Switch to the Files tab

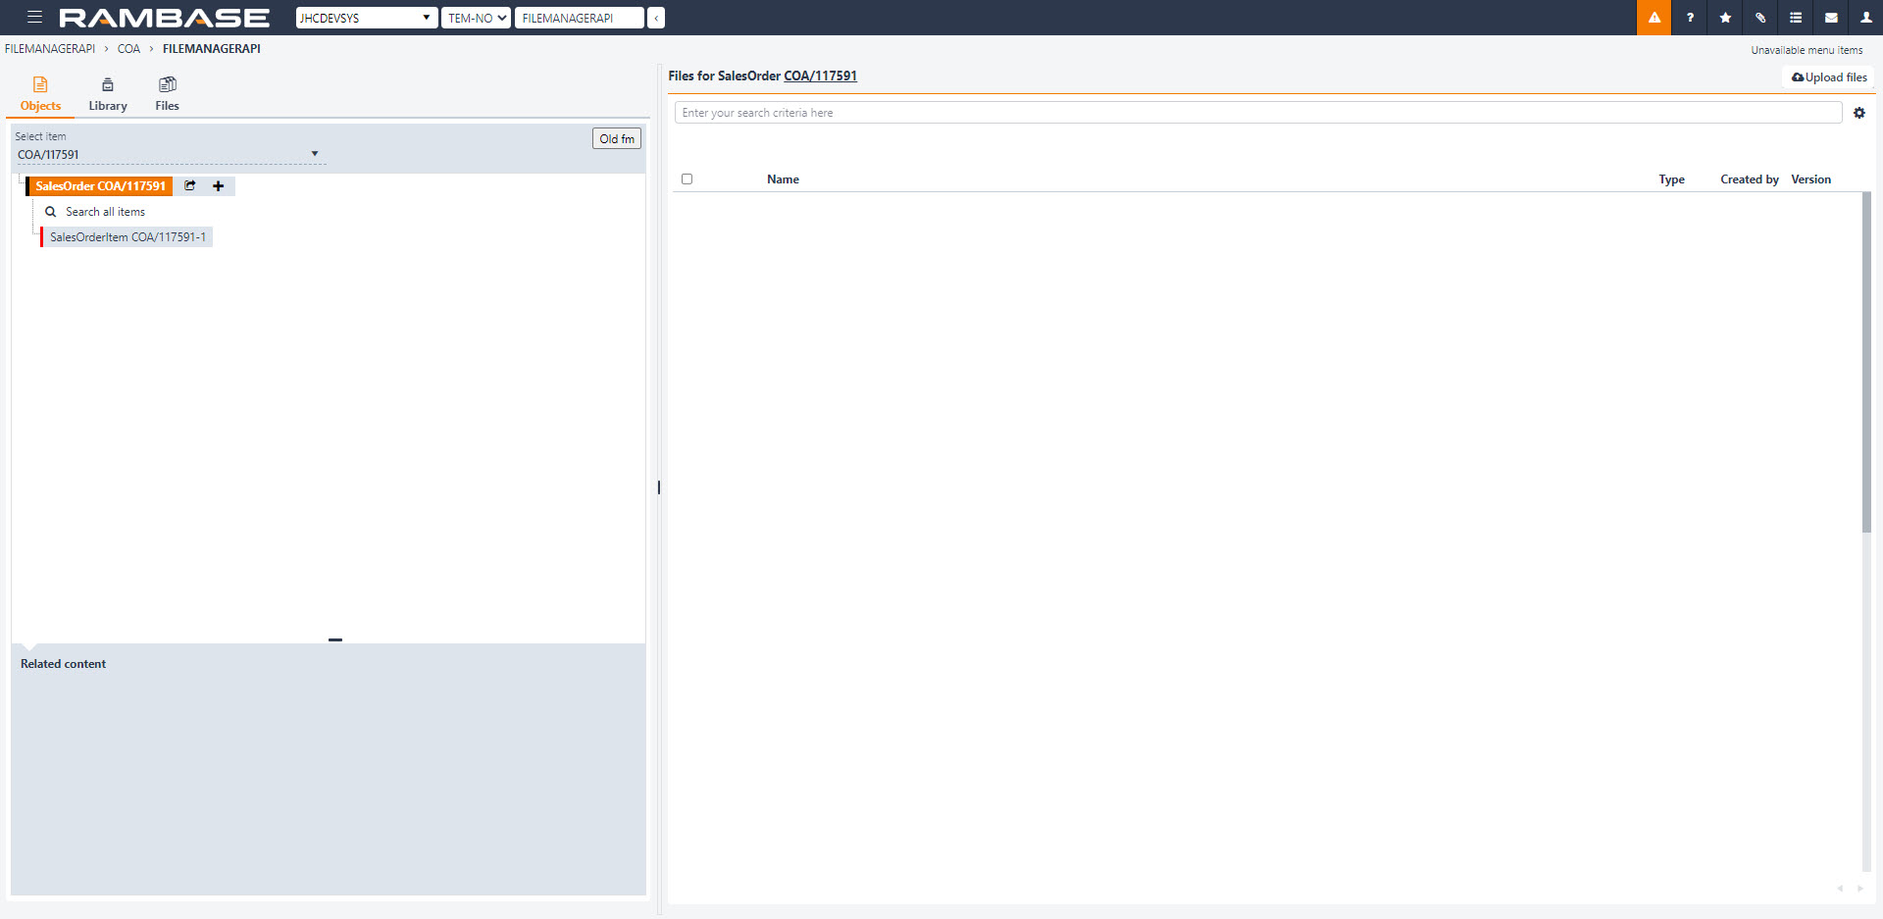(167, 92)
